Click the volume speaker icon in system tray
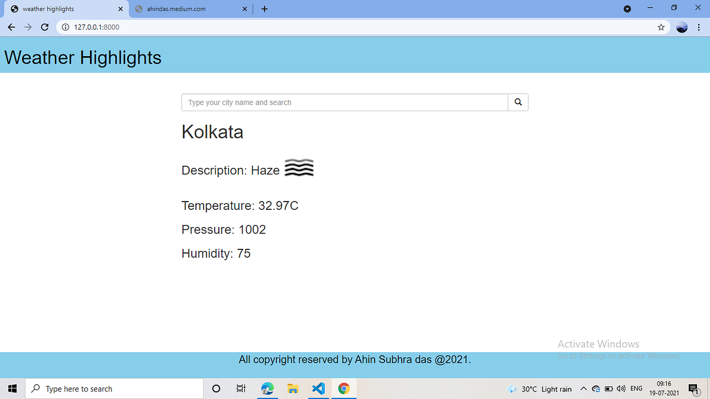Viewport: 710px width, 399px height. (x=621, y=388)
